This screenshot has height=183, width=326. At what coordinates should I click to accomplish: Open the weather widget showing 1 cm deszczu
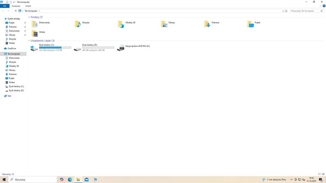click(274, 179)
